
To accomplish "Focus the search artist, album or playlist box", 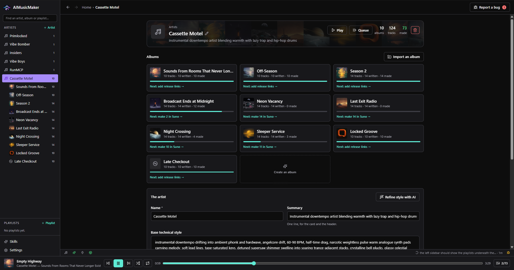I will pos(30,18).
